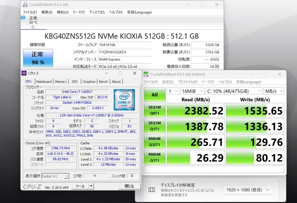
Task: Switch to the CPU tab in CPU-Z
Action: (x=28, y=81)
